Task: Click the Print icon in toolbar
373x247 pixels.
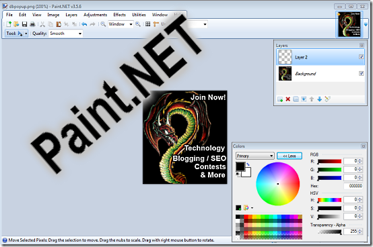Action: tap(32, 24)
